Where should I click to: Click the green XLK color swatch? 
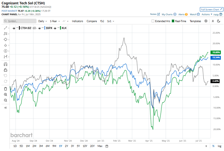pyautogui.click(x=60, y=28)
